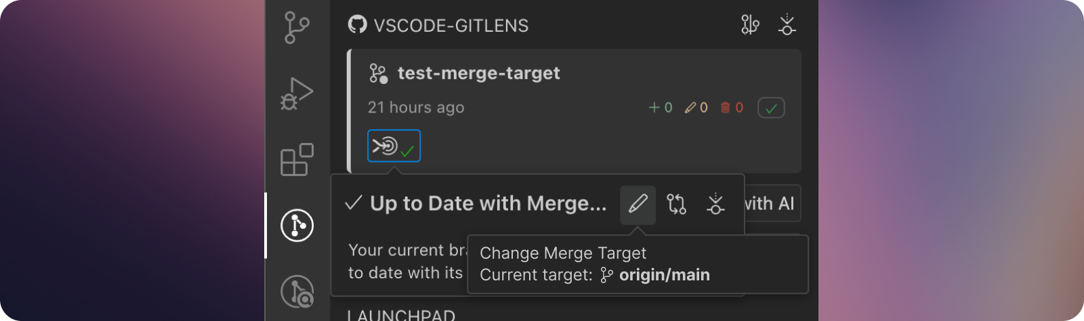Expand the LAUNCHPAD section header
The width and height of the screenshot is (1084, 321).
click(x=401, y=315)
